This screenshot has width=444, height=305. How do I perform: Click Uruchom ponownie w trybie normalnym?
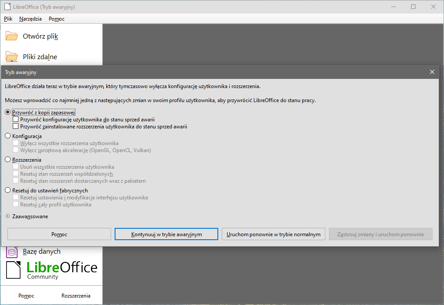click(274, 234)
